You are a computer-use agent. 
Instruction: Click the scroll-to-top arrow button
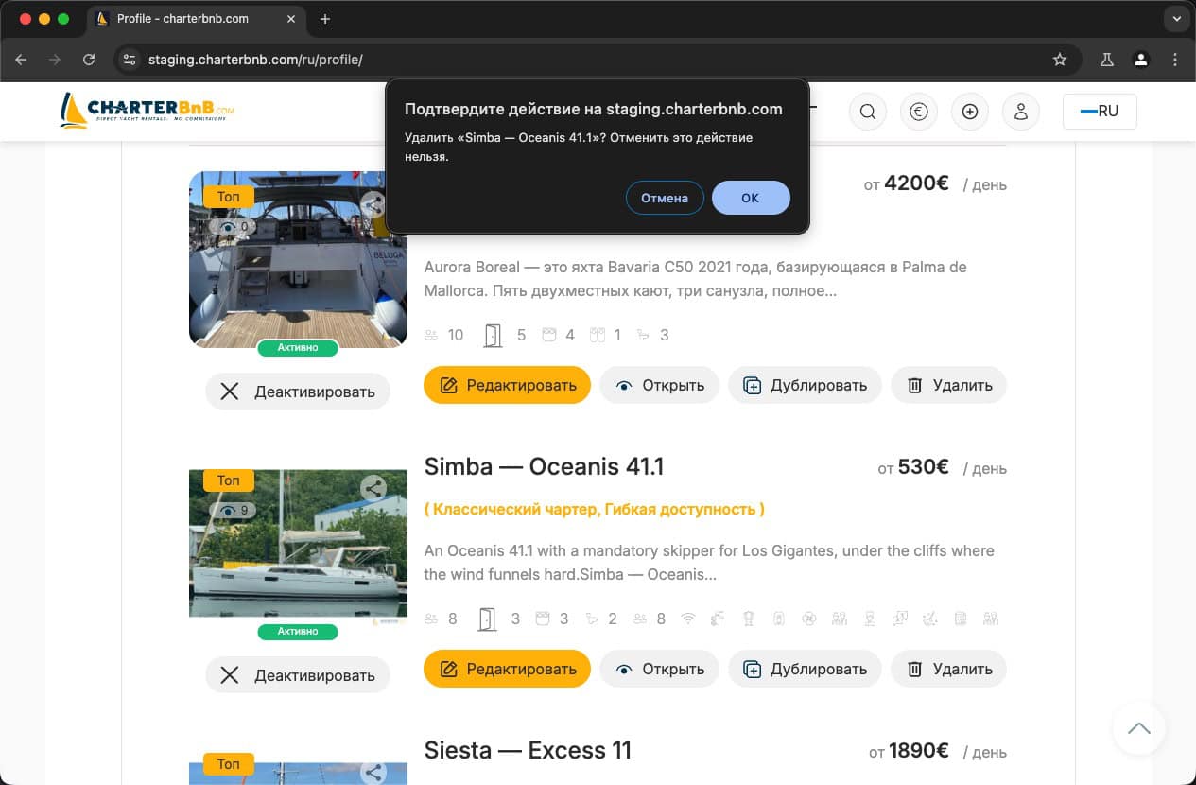click(x=1139, y=728)
